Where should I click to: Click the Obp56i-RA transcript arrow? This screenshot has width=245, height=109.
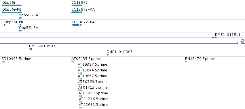click(x=20, y=18)
